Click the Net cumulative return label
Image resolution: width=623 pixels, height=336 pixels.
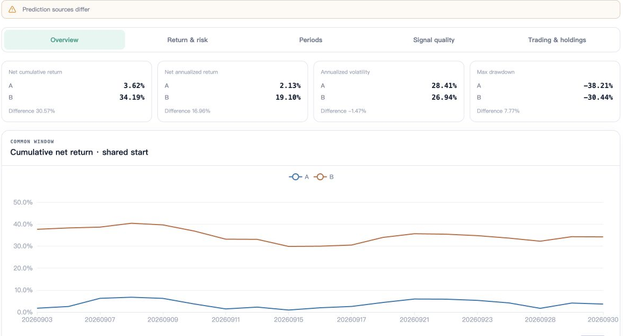[x=35, y=72]
